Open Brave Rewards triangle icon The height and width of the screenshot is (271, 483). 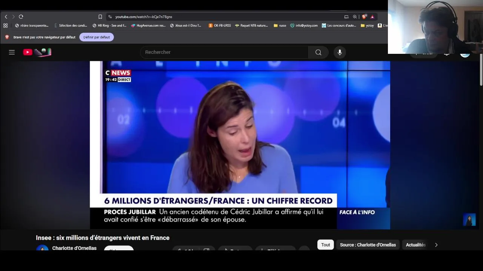pos(372,17)
